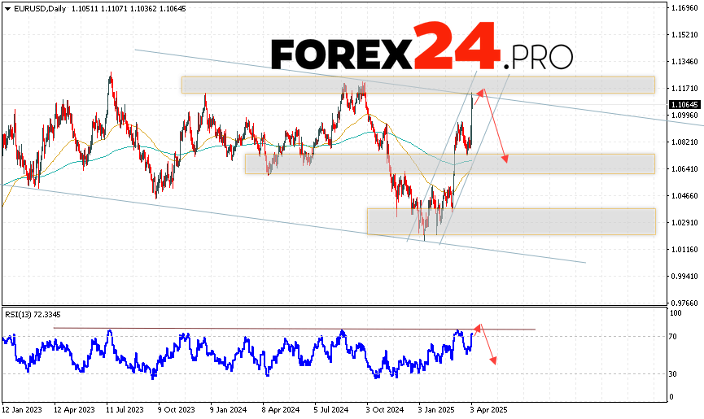
Task: Click the RSI 70 level axis label
Action: (x=674, y=336)
